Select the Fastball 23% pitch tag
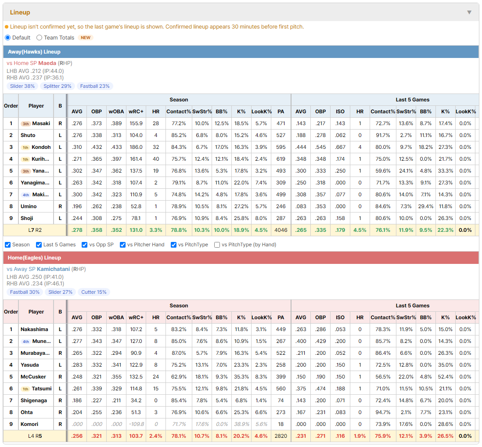 (x=95, y=86)
